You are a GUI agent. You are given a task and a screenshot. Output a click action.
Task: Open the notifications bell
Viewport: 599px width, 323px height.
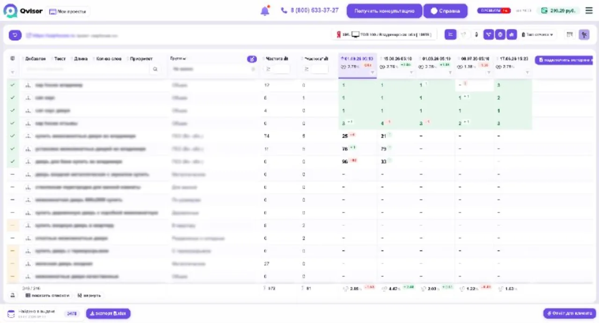pyautogui.click(x=265, y=10)
